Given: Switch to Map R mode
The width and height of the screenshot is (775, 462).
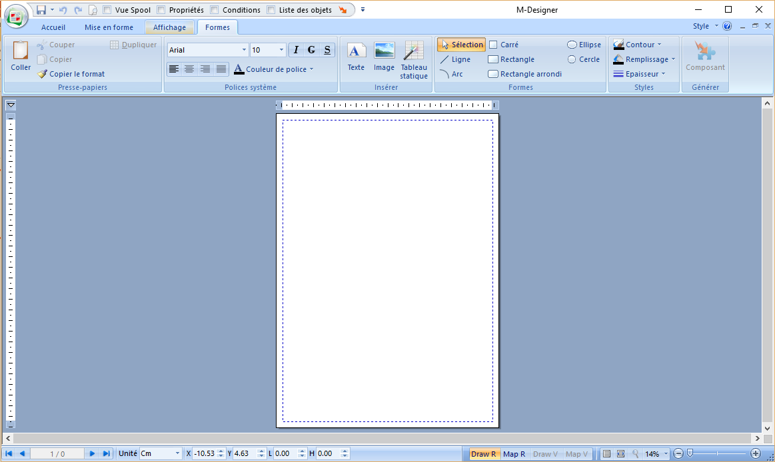Looking at the screenshot, I should click(x=514, y=453).
